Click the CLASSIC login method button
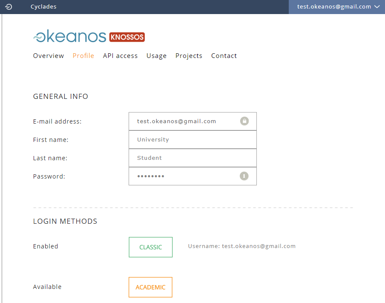 point(151,247)
